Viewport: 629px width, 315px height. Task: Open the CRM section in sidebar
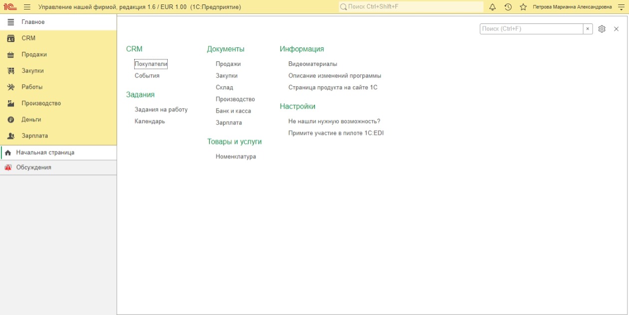(28, 38)
